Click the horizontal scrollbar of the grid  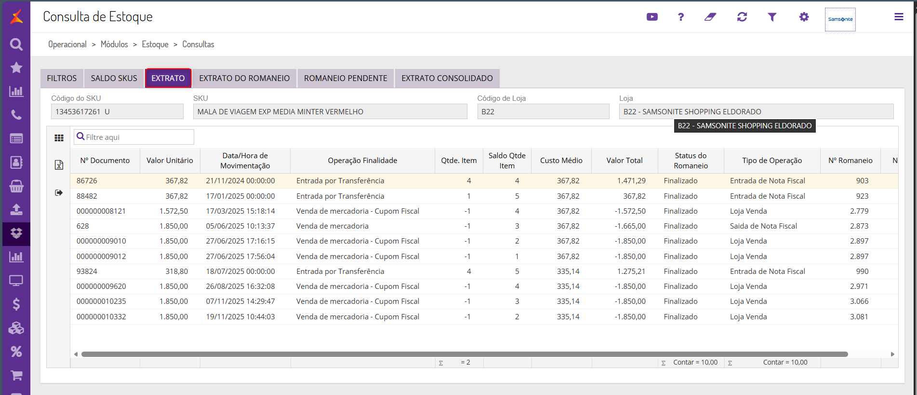(x=464, y=354)
